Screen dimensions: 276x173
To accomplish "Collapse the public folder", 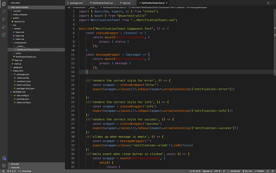I will coord(36,18).
